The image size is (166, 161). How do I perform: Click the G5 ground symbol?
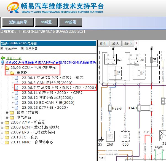coord(101,140)
